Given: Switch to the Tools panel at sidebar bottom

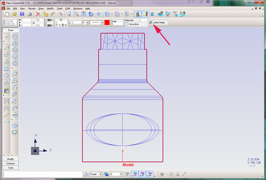Looking at the screenshot, I should pos(10,168).
